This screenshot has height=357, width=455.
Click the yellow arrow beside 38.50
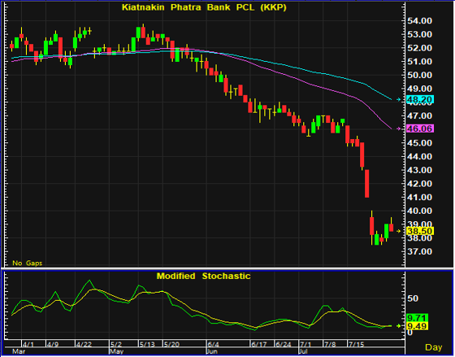[398, 231]
